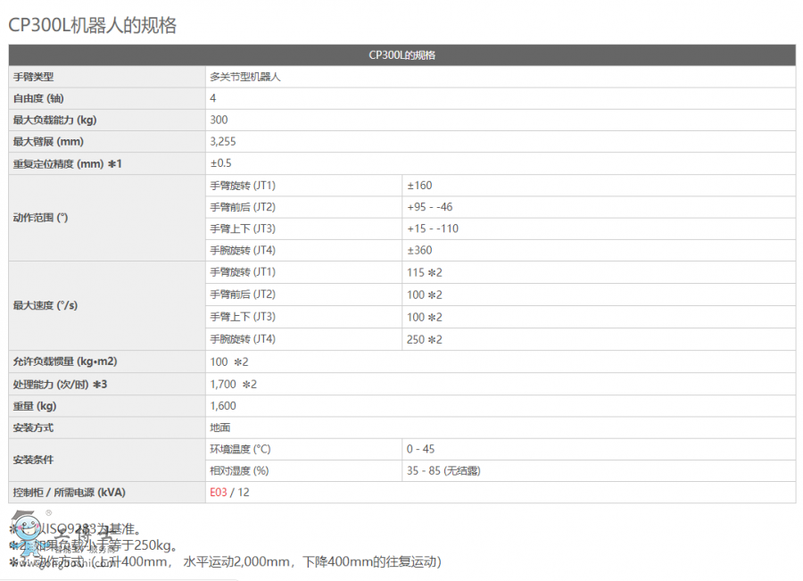Select the repeatability value '±0.5'

tap(220, 163)
